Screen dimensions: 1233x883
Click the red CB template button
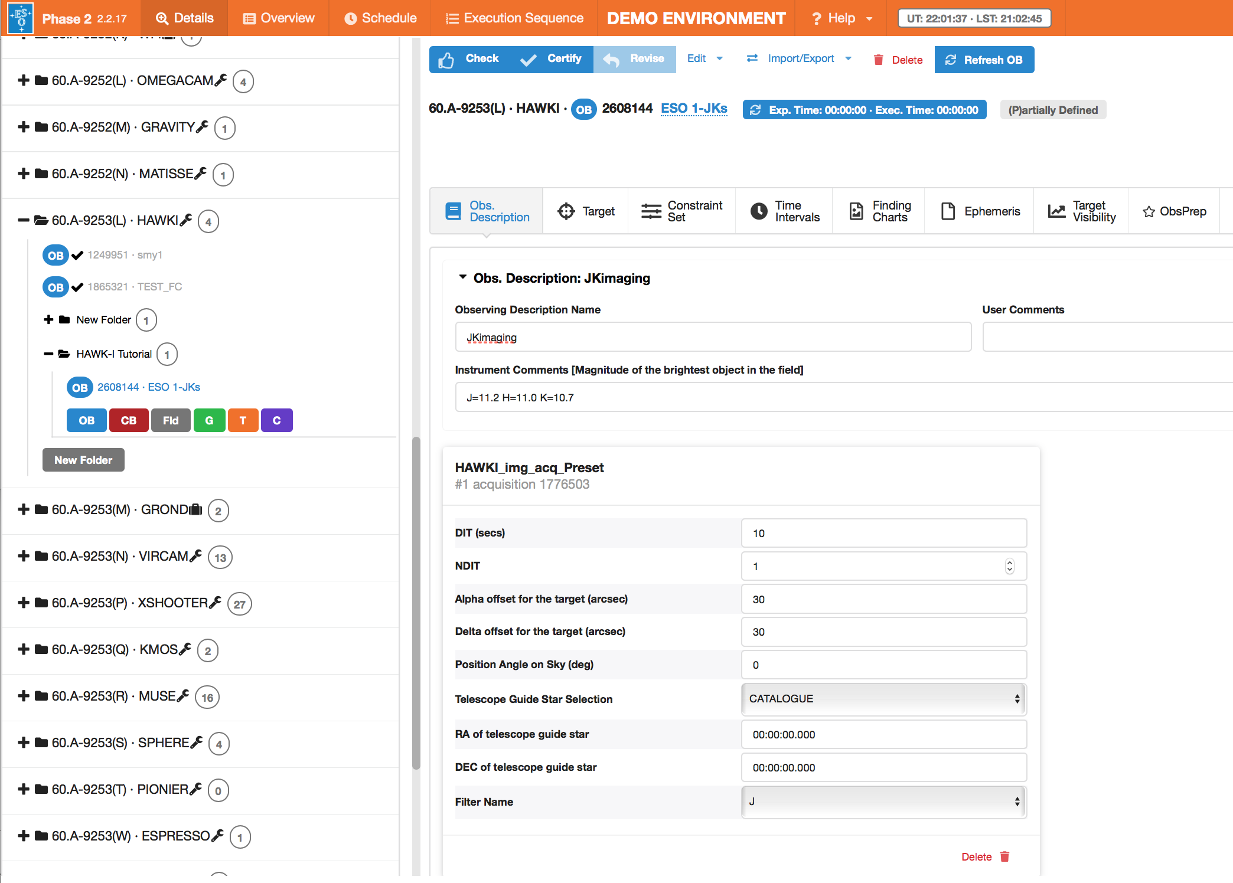(128, 420)
